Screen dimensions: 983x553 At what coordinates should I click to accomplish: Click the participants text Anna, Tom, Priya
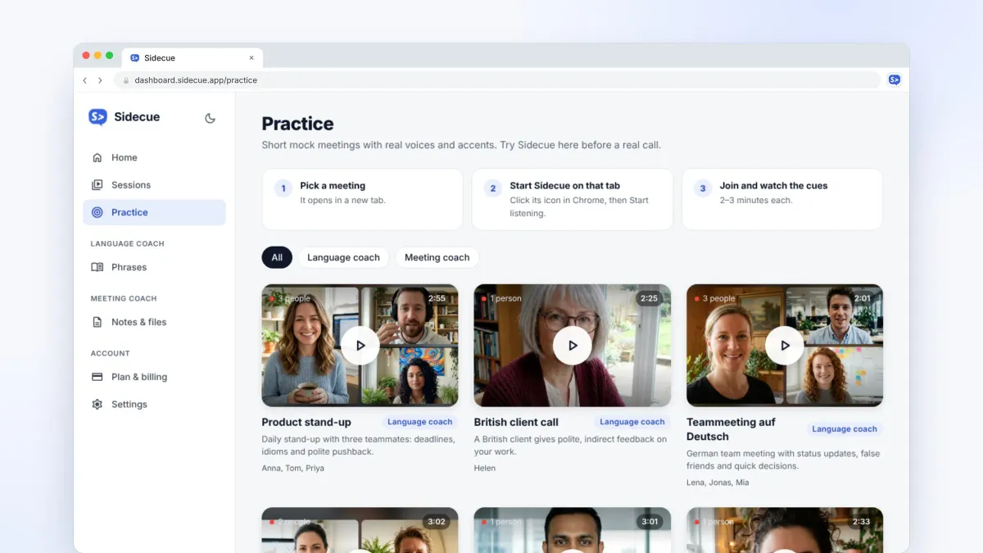tap(292, 468)
